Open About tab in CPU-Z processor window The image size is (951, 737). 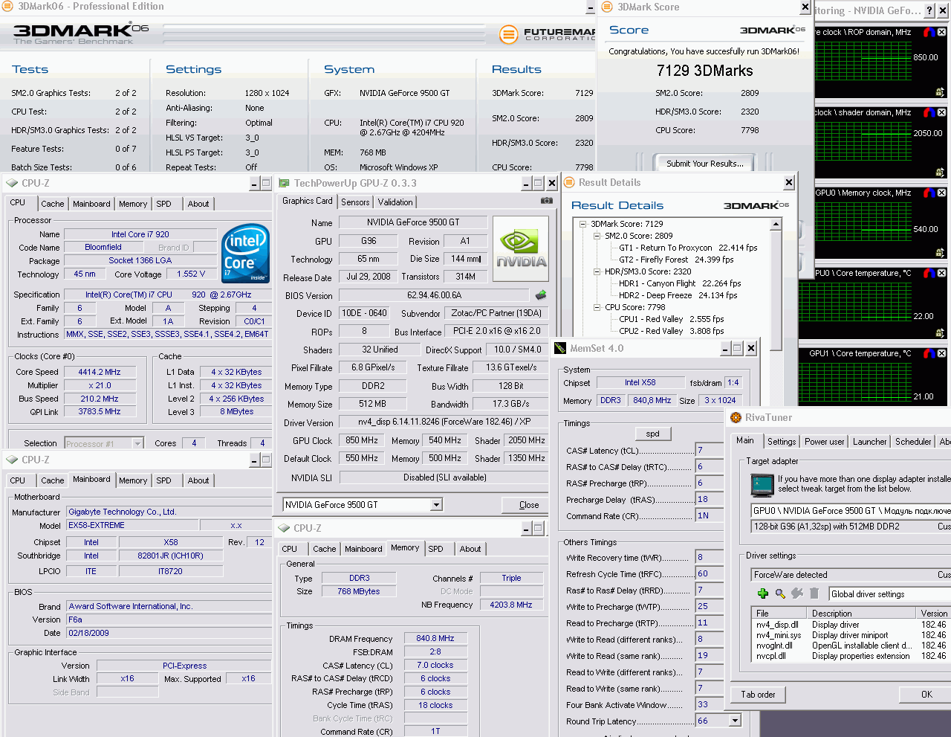(198, 204)
